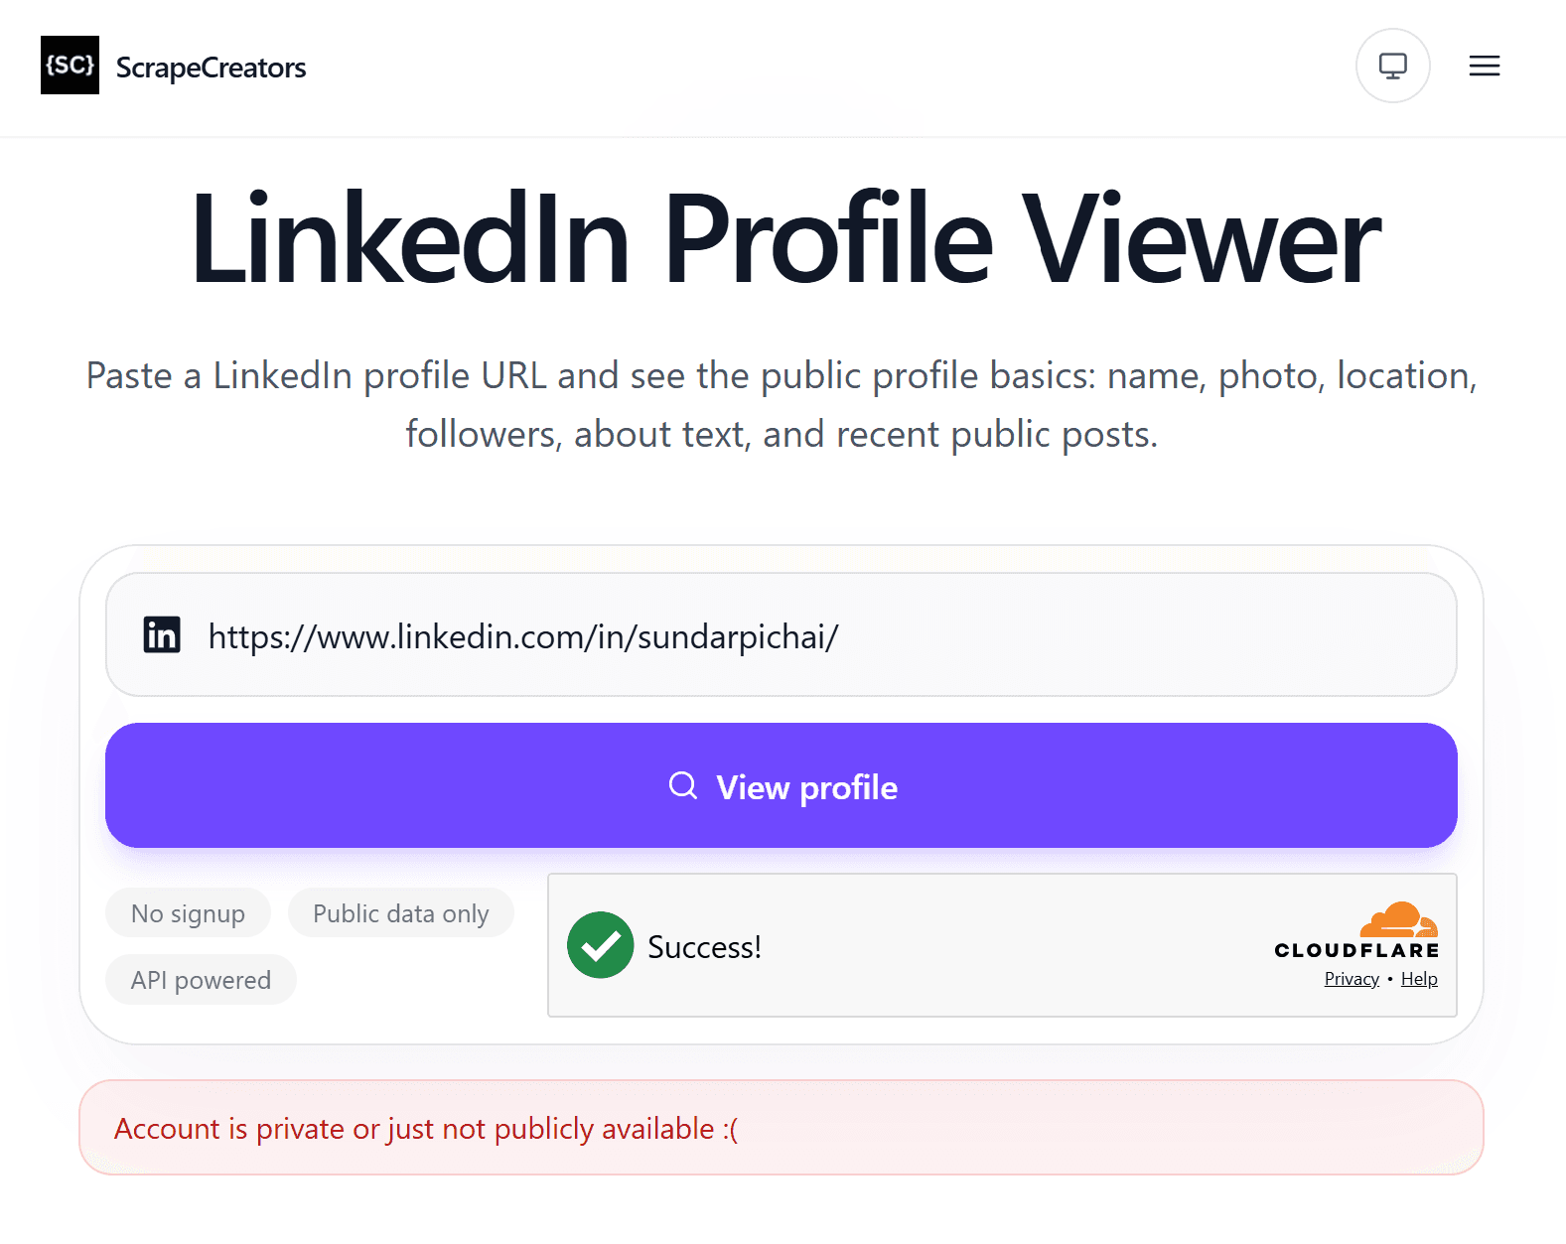Toggle the monitor theme switch button
Screen dimensions: 1566x1244
tap(1392, 66)
